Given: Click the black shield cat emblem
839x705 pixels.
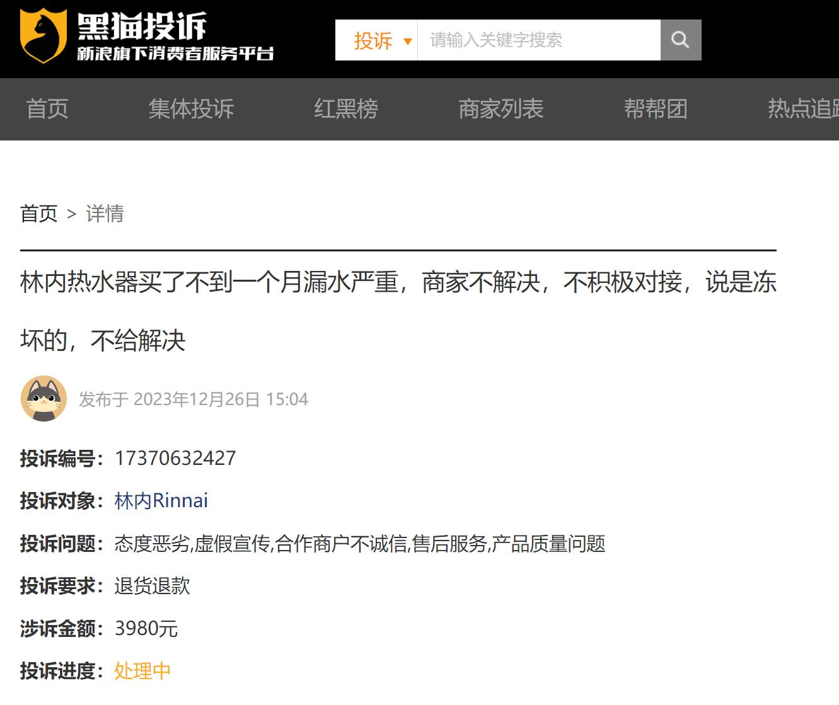Looking at the screenshot, I should 43,35.
